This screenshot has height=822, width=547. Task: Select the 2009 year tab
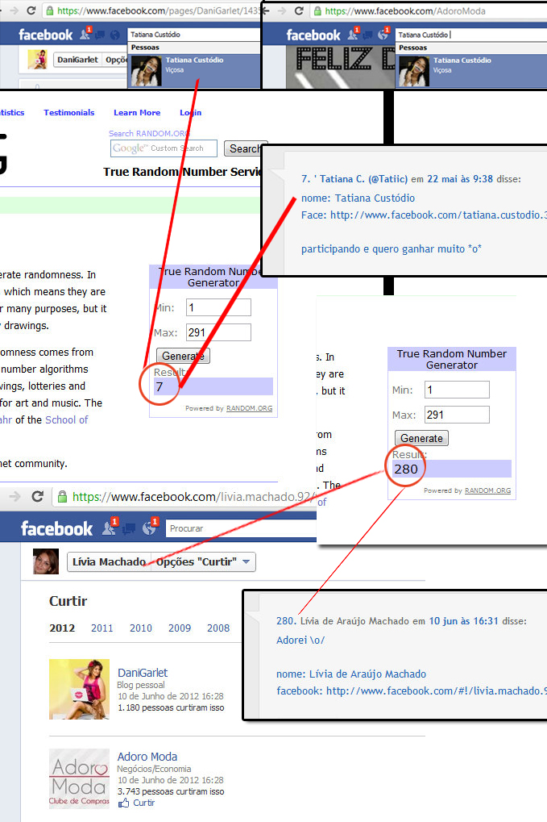(180, 628)
